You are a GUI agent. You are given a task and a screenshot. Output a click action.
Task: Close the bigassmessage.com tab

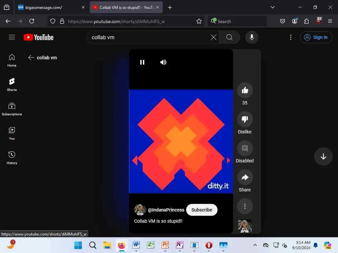pos(83,7)
